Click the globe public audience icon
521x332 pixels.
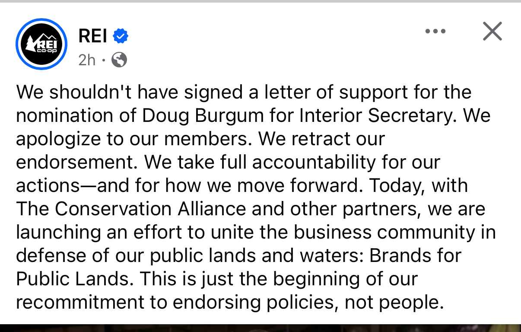119,60
